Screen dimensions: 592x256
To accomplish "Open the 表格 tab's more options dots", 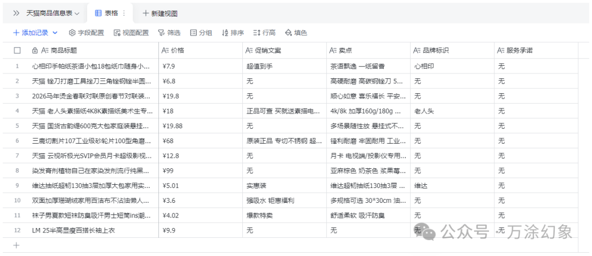I will [x=124, y=13].
